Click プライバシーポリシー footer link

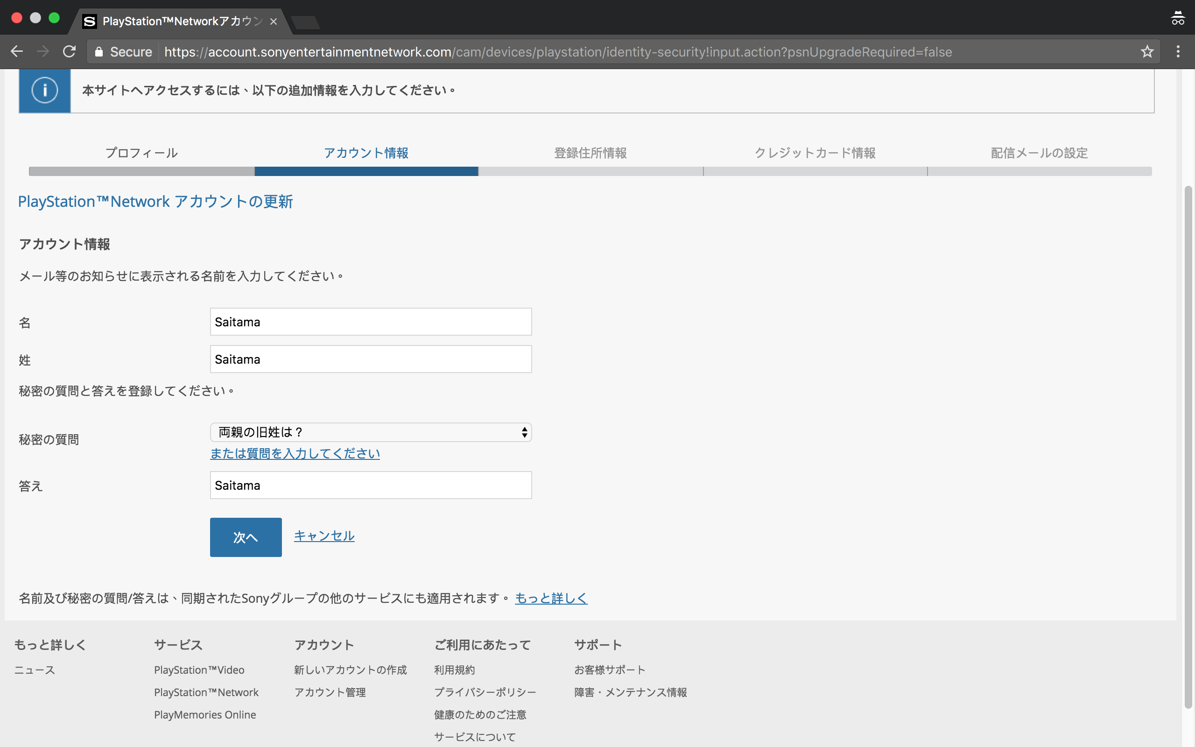coord(485,692)
